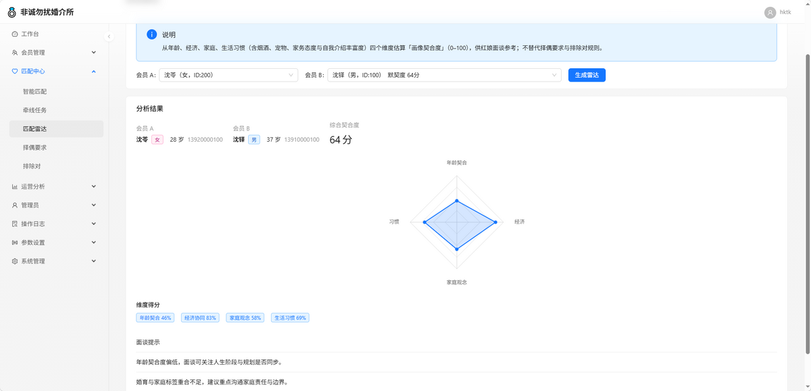The image size is (811, 391).
Task: Click the 年龄契合度偏低 interview tip line
Action: [209, 362]
